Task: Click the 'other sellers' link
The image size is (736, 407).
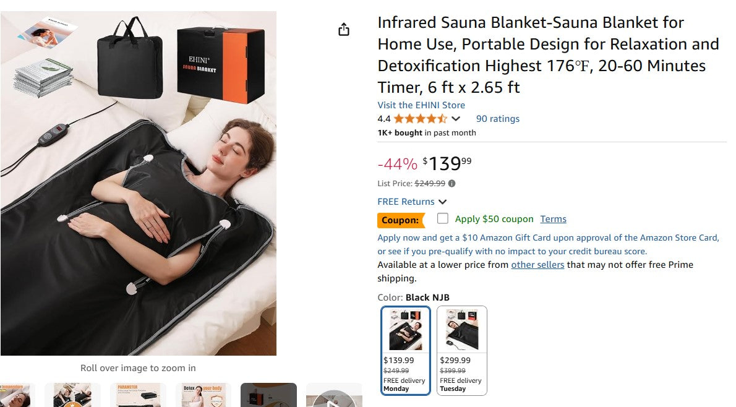Action: point(537,265)
